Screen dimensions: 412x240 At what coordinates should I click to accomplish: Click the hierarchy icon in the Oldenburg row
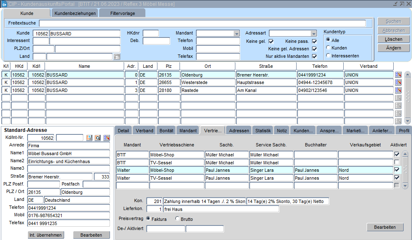398,75
